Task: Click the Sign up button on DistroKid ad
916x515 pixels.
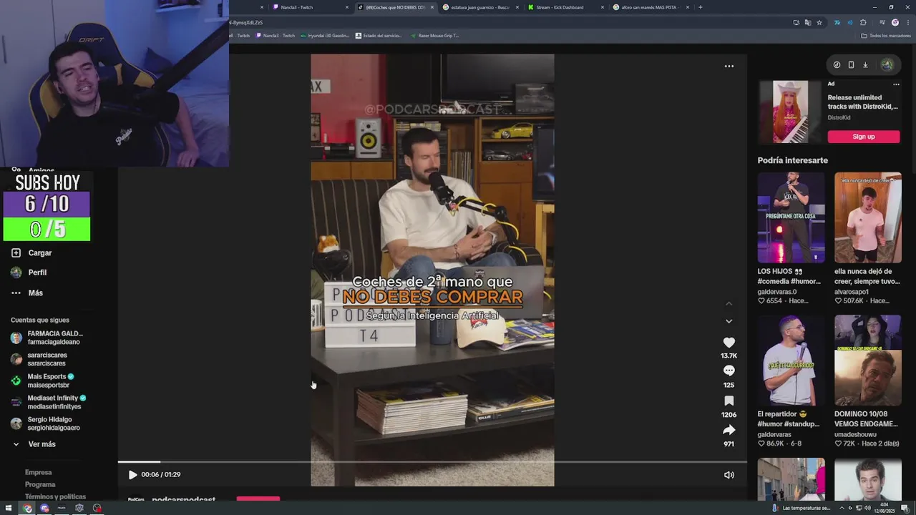Action: [x=863, y=137]
